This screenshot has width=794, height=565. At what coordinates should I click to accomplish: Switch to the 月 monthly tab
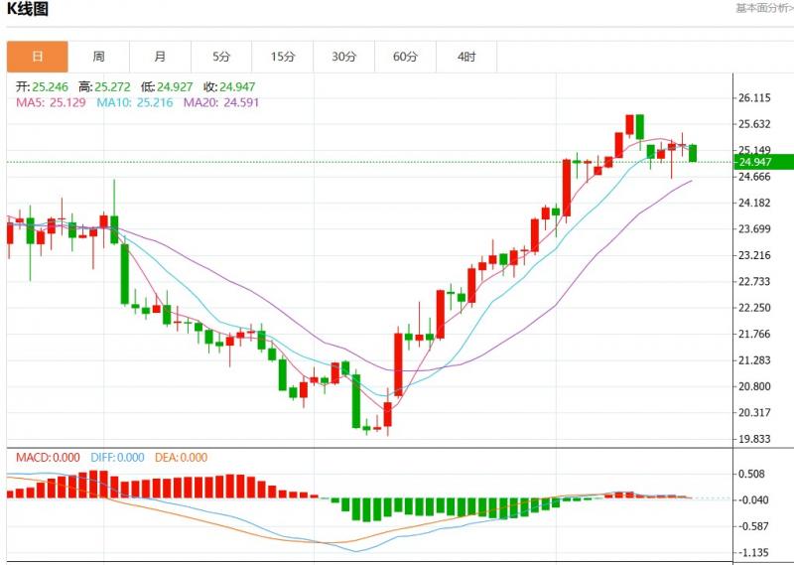[x=160, y=57]
